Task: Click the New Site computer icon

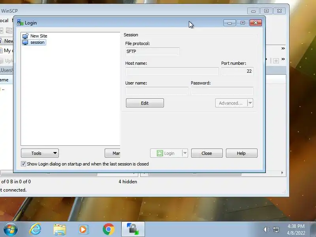Action: 25,36
